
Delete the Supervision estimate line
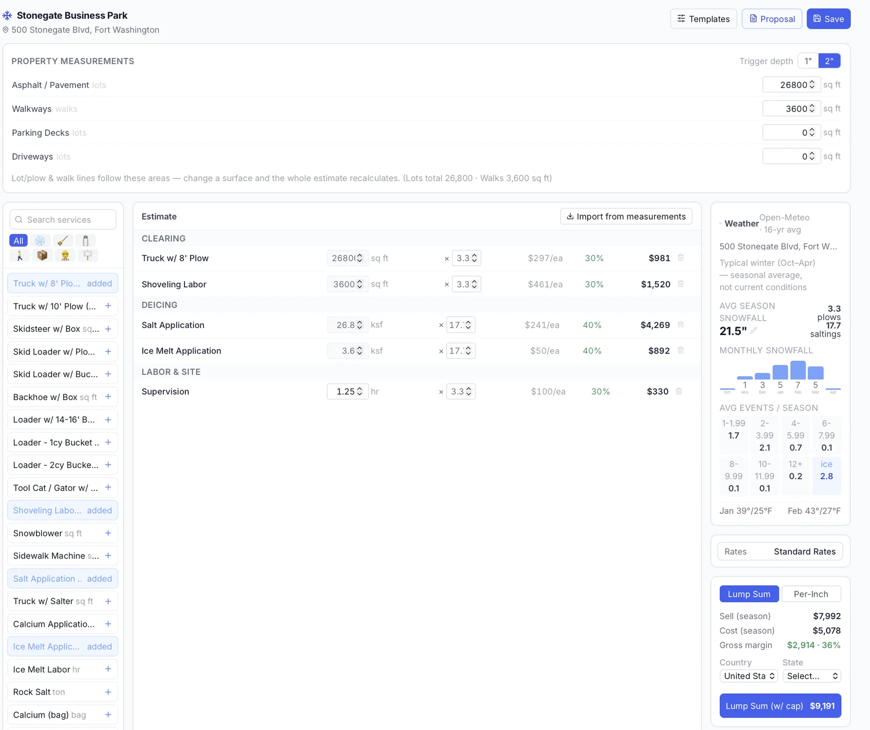pyautogui.click(x=679, y=392)
